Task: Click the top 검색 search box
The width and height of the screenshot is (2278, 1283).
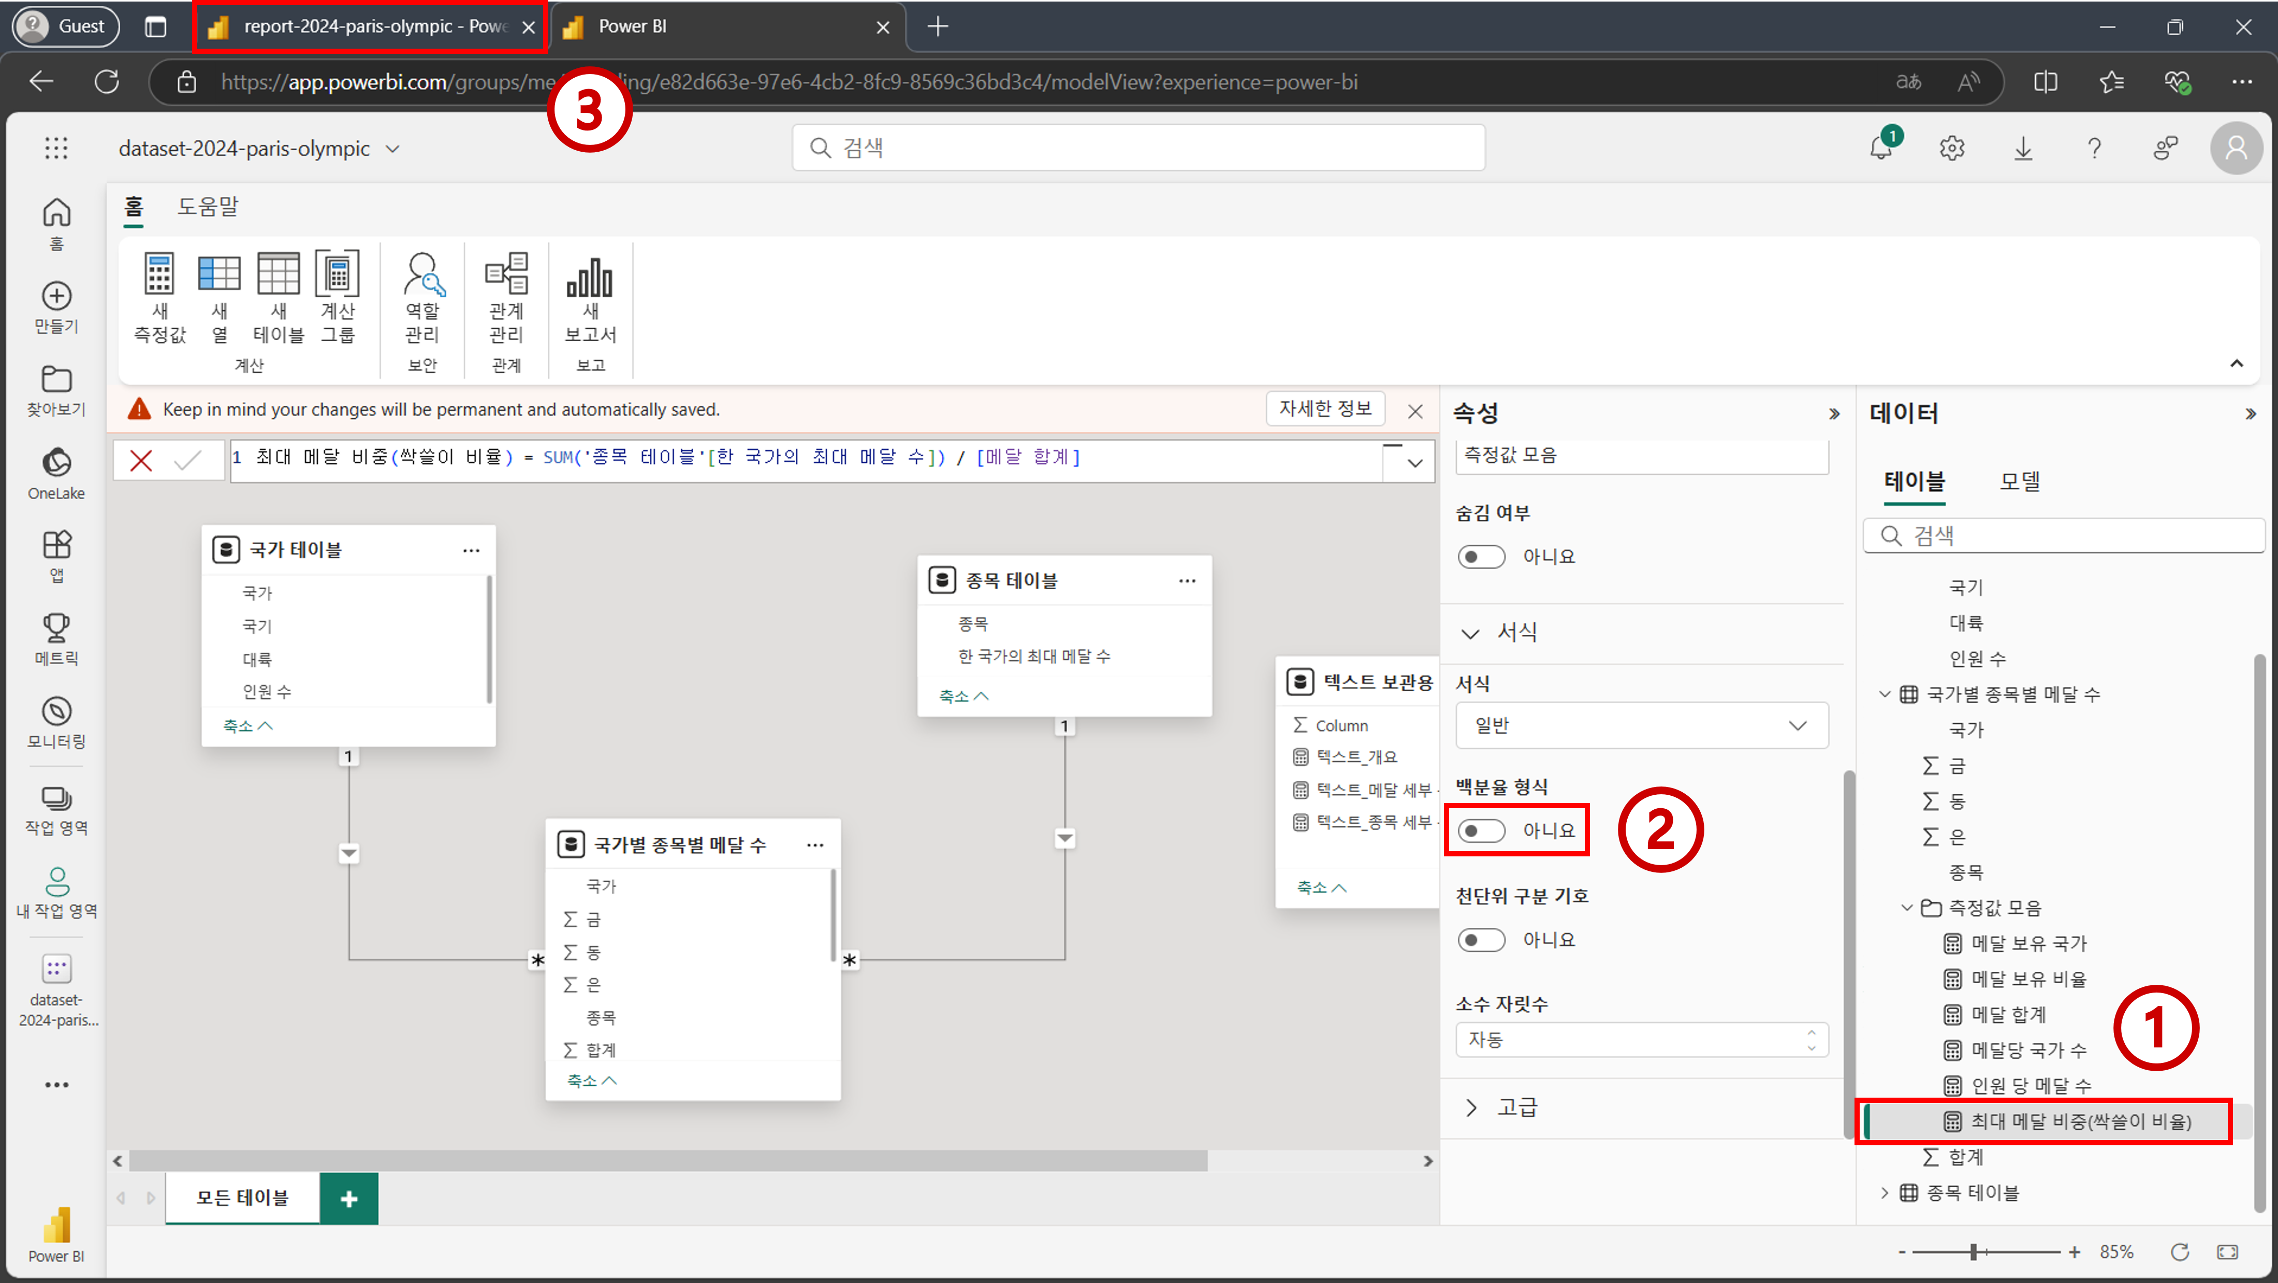Action: click(1138, 148)
